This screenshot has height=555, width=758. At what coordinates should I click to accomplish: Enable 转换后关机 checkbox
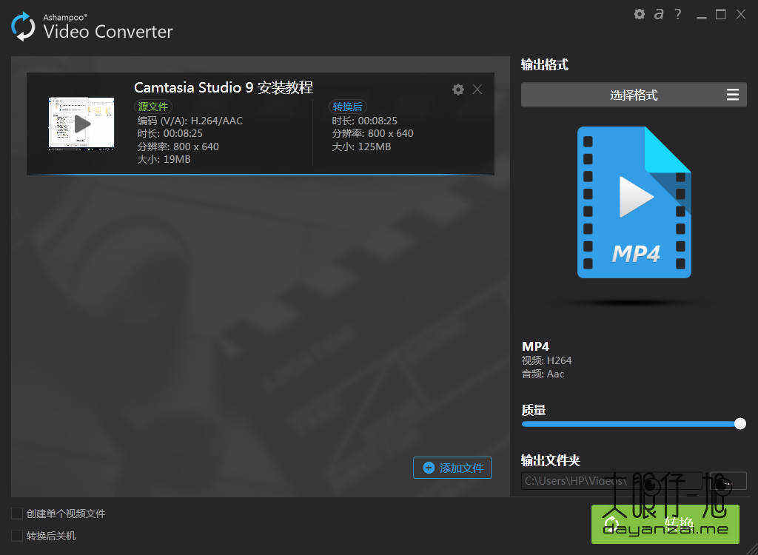[17, 536]
